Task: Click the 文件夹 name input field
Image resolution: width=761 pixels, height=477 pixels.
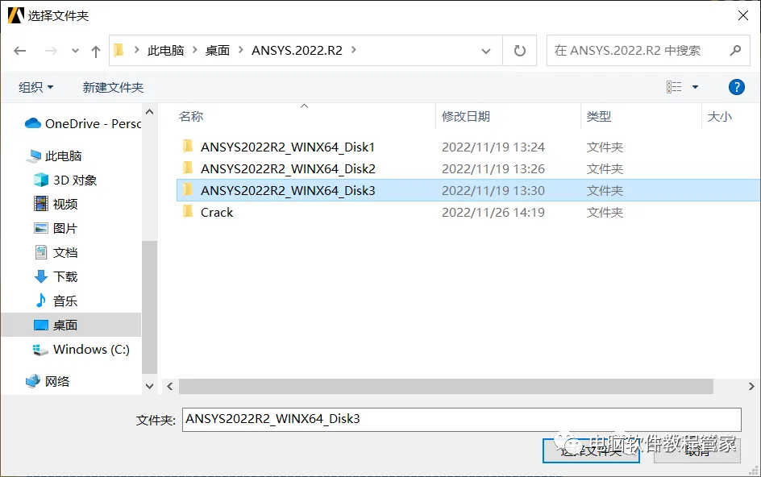Action: click(x=462, y=419)
